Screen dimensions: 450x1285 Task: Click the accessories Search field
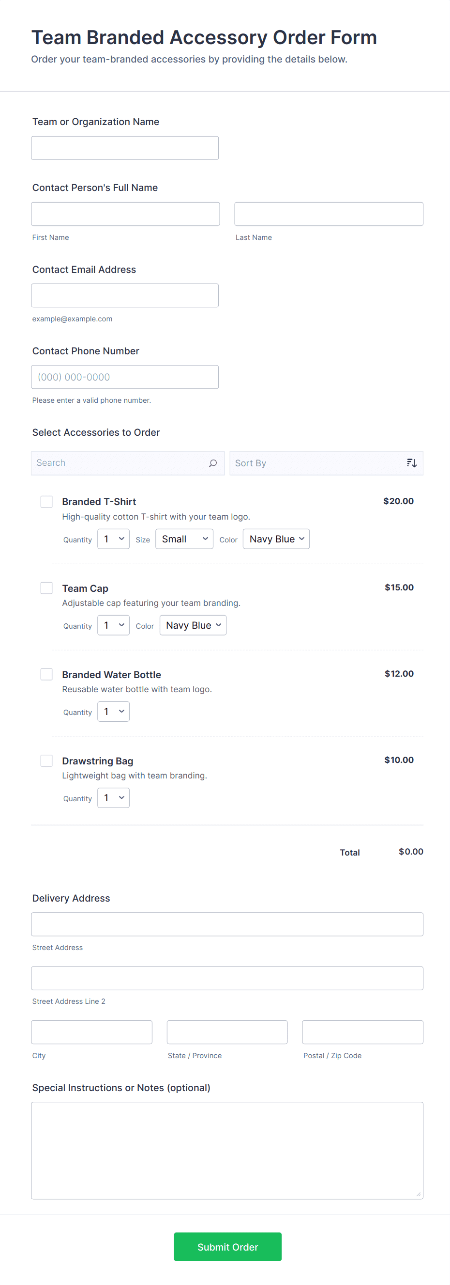pyautogui.click(x=120, y=463)
